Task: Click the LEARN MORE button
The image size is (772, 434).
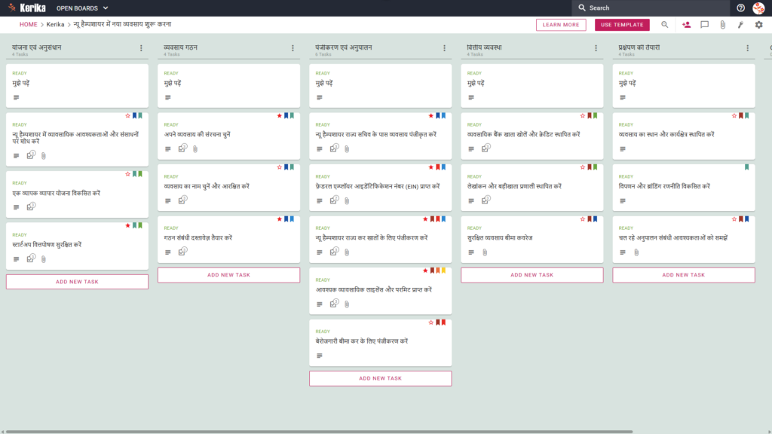Action: point(561,25)
